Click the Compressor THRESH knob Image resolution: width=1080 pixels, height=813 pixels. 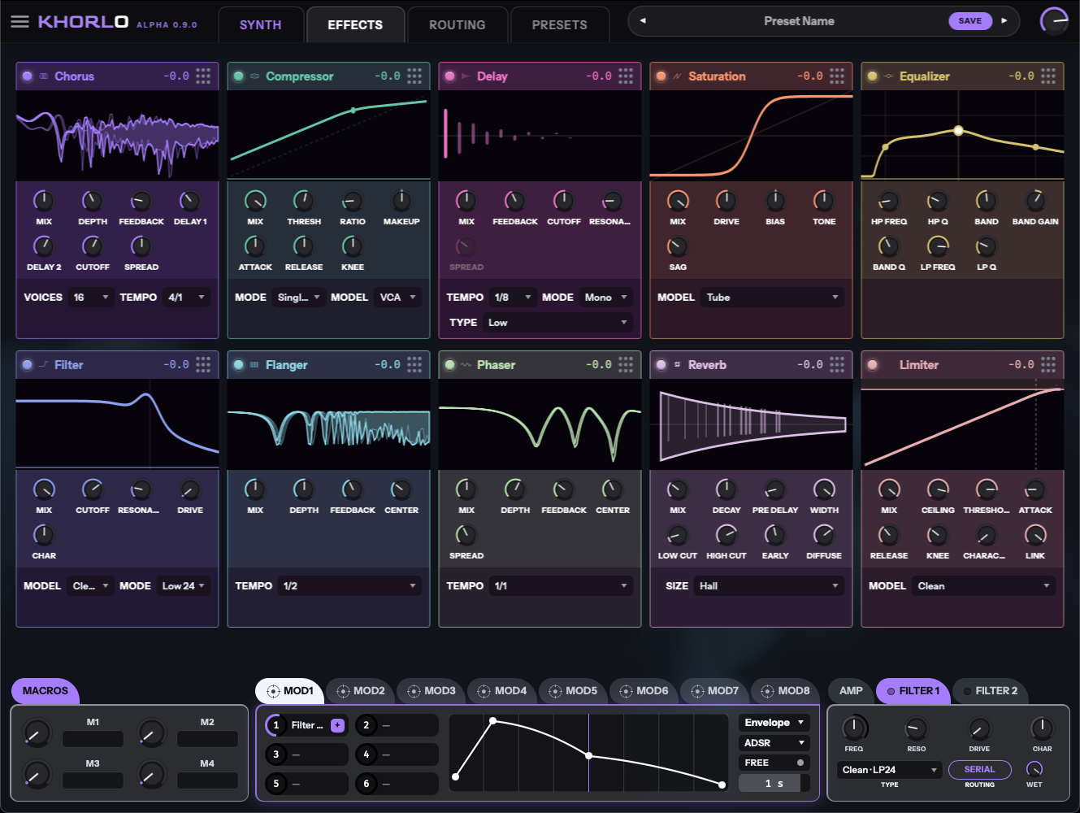304,200
